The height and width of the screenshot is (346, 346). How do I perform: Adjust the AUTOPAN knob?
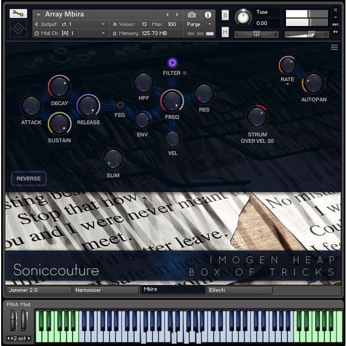point(313,83)
